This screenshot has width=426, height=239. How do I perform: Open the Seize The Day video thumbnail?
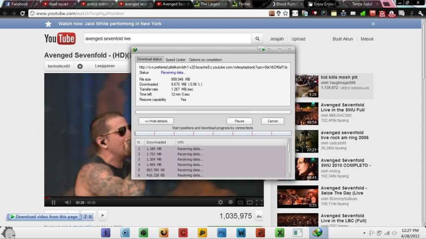(x=297, y=197)
